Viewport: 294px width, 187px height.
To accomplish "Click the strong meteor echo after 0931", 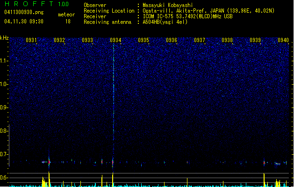I will coord(49,162).
